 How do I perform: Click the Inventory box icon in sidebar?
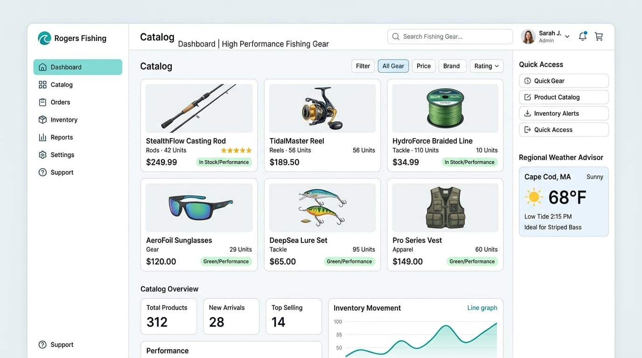tap(42, 120)
